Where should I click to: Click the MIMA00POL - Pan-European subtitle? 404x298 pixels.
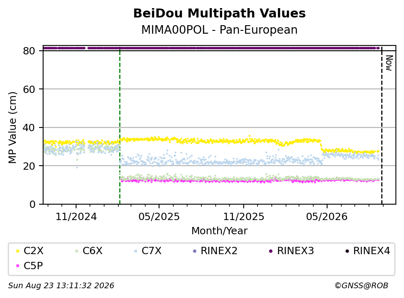(x=219, y=30)
